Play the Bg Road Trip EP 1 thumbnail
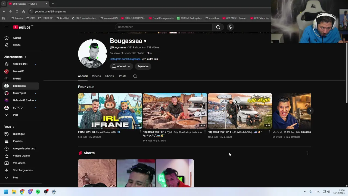348x196 pixels. 240,111
